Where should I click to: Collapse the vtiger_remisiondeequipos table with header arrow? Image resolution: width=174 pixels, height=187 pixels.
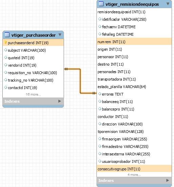(x=168, y=4)
